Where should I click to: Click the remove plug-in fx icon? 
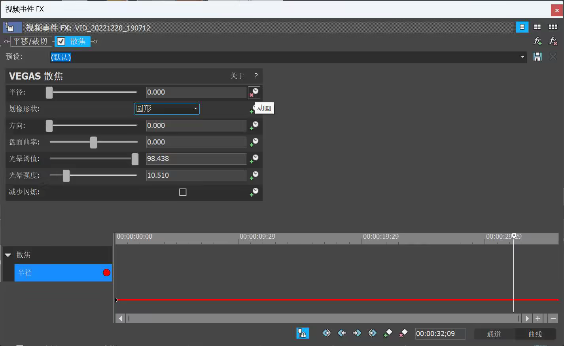553,41
